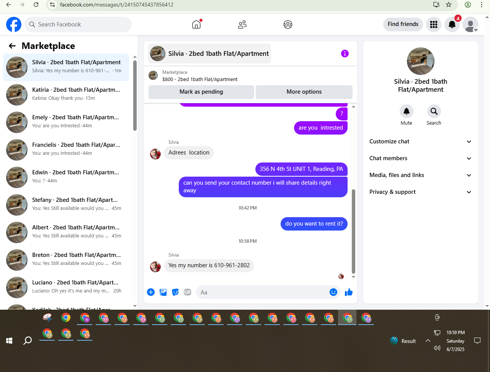Screen dimensions: 490x372
Task: Expand Chat members section
Action: point(420,158)
